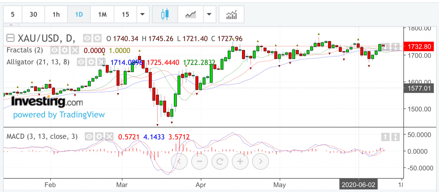Open Alligator indicator settings gear
The height and width of the screenshot is (192, 439).
(91, 62)
